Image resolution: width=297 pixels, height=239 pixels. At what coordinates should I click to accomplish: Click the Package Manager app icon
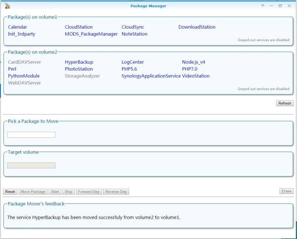7,5
